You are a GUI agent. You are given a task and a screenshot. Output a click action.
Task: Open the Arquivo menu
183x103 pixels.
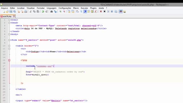[5, 8]
